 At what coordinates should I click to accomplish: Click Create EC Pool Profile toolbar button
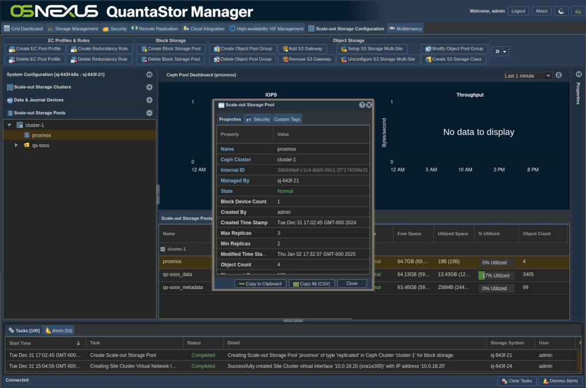pos(34,49)
